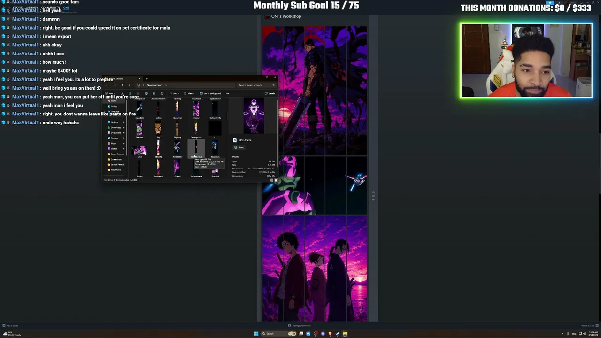Screen dimensions: 601x338
Task: Select Documents in Explorer sidebar
Action: [x=115, y=133]
